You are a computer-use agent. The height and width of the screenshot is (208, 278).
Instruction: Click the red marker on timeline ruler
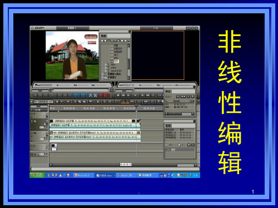tap(58, 111)
